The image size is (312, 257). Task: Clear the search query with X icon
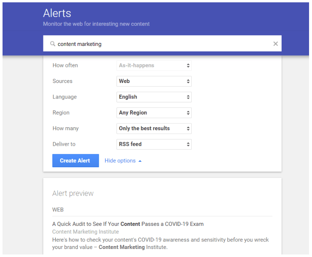(x=276, y=44)
